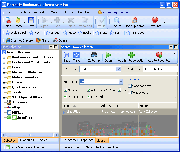The height and width of the screenshot is (152, 180).
Task: Click the left panel horizontal scrollbar thumb
Action: (30, 135)
